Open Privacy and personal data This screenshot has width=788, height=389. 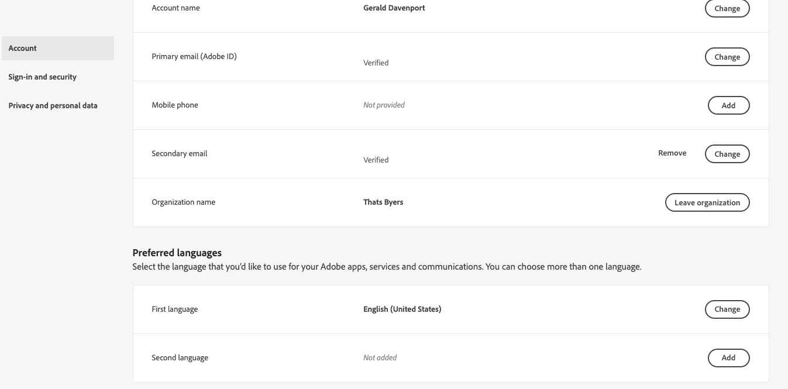[x=53, y=105]
